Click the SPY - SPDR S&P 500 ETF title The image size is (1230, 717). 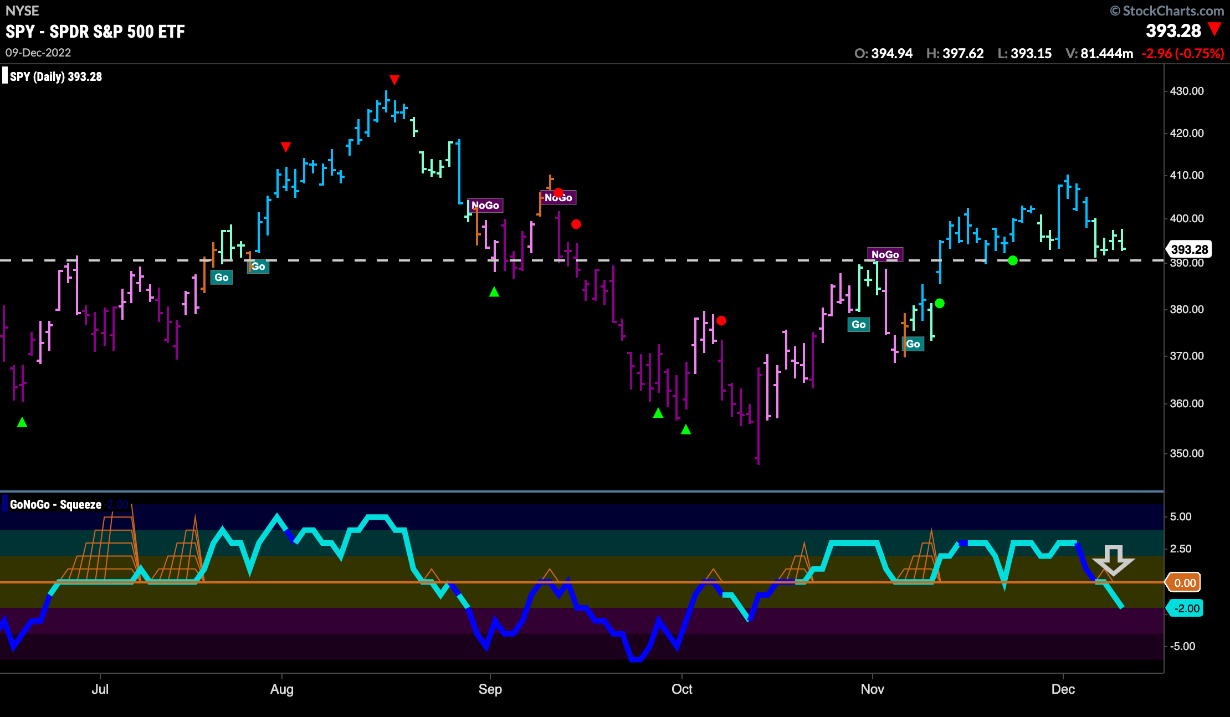(95, 32)
